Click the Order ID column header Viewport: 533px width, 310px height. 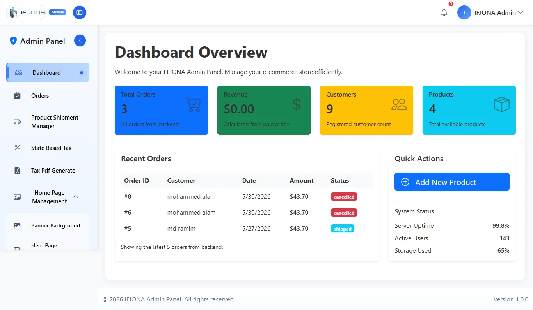pyautogui.click(x=137, y=180)
